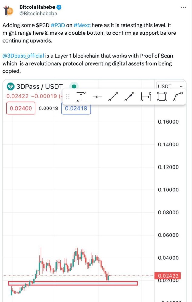
Task: Click the green market status indicator
Action: 74,86
